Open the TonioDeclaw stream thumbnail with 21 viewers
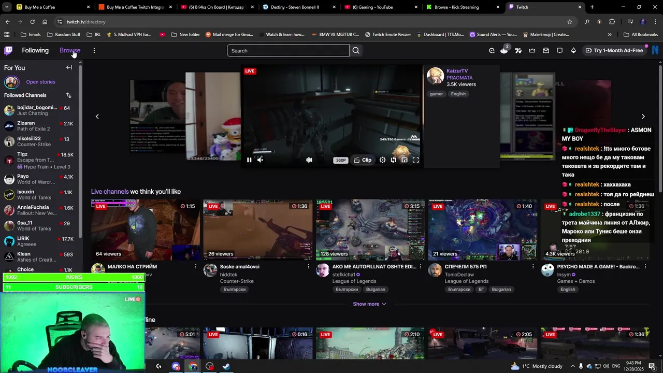 (482, 229)
